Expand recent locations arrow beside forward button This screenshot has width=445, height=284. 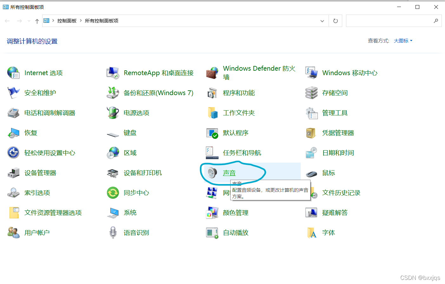click(x=29, y=21)
